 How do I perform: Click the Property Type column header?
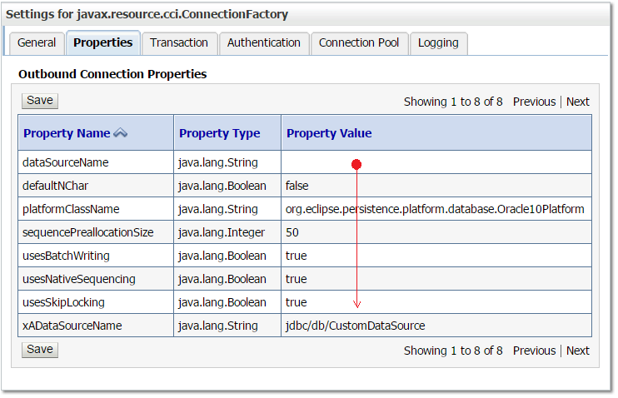pyautogui.click(x=219, y=133)
